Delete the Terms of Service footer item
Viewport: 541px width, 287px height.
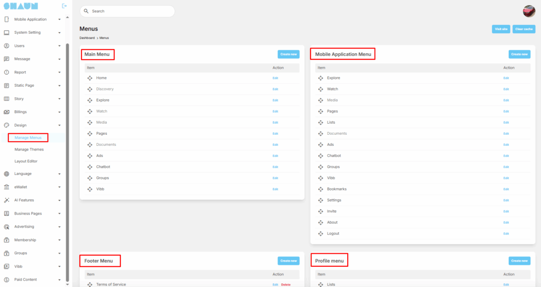pyautogui.click(x=286, y=285)
